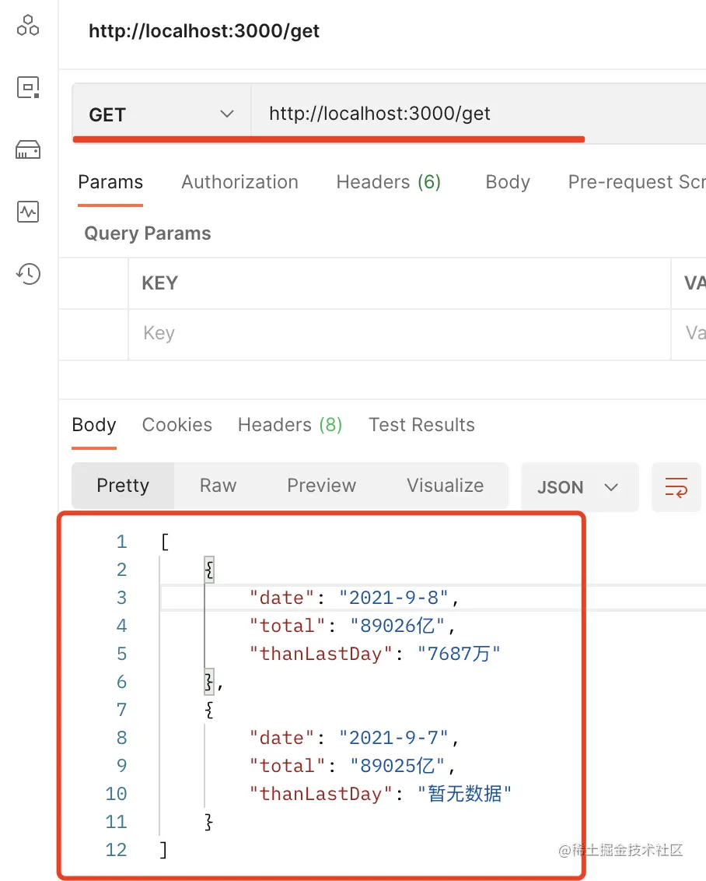
Task: Click the "date" key on line 8
Action: (281, 738)
